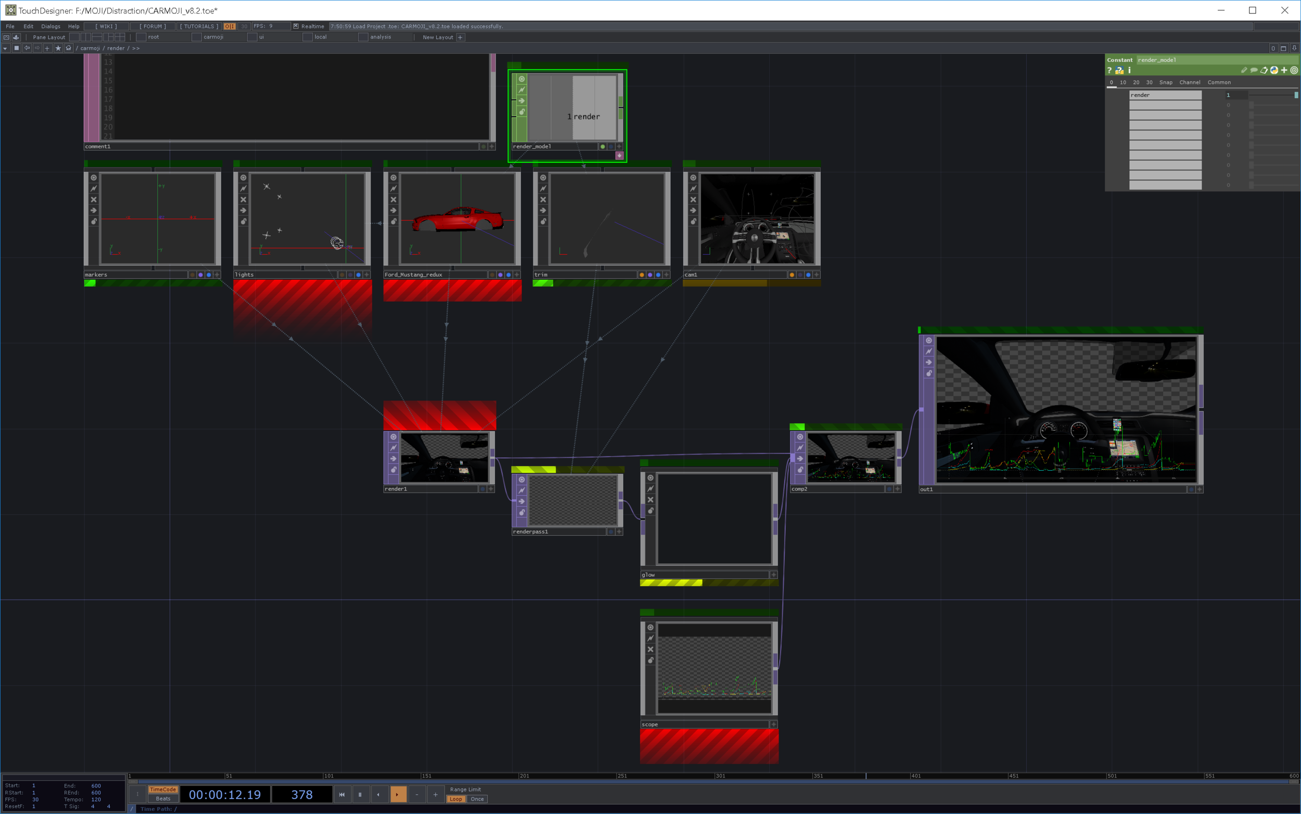Image resolution: width=1301 pixels, height=814 pixels.
Task: Click the comment bubble icon in parameter header
Action: tap(1254, 71)
